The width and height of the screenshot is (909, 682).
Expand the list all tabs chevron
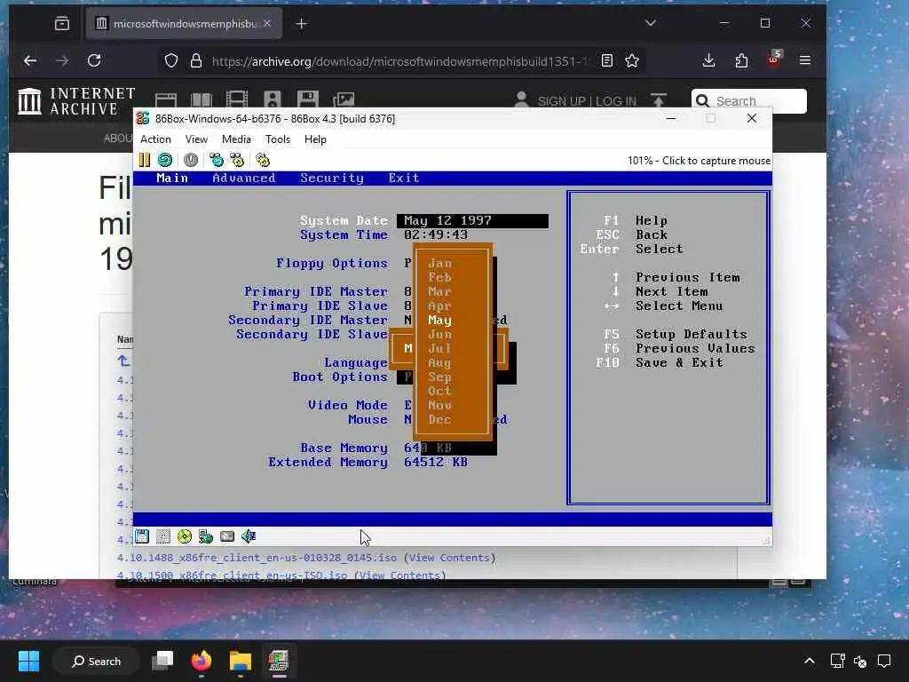click(x=651, y=23)
